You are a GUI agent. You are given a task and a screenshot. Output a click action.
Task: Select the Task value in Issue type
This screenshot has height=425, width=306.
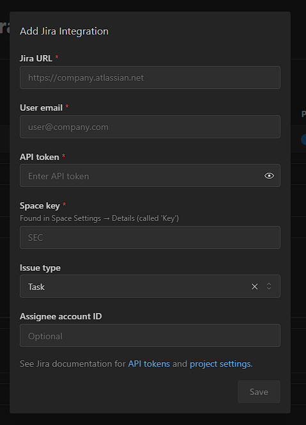(x=36, y=287)
